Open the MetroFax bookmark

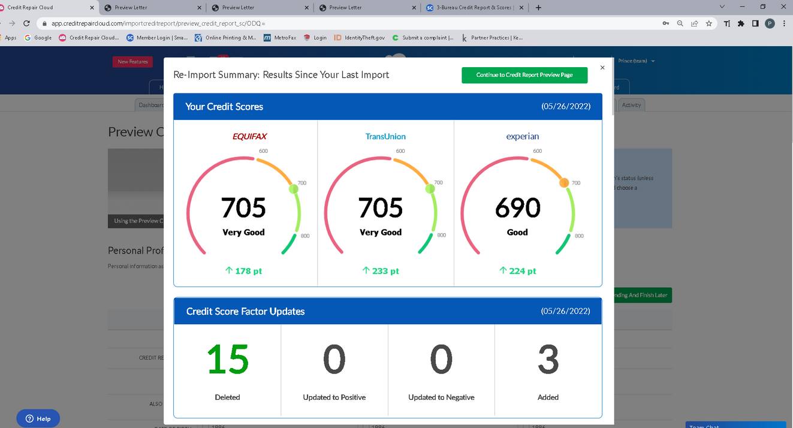click(280, 38)
